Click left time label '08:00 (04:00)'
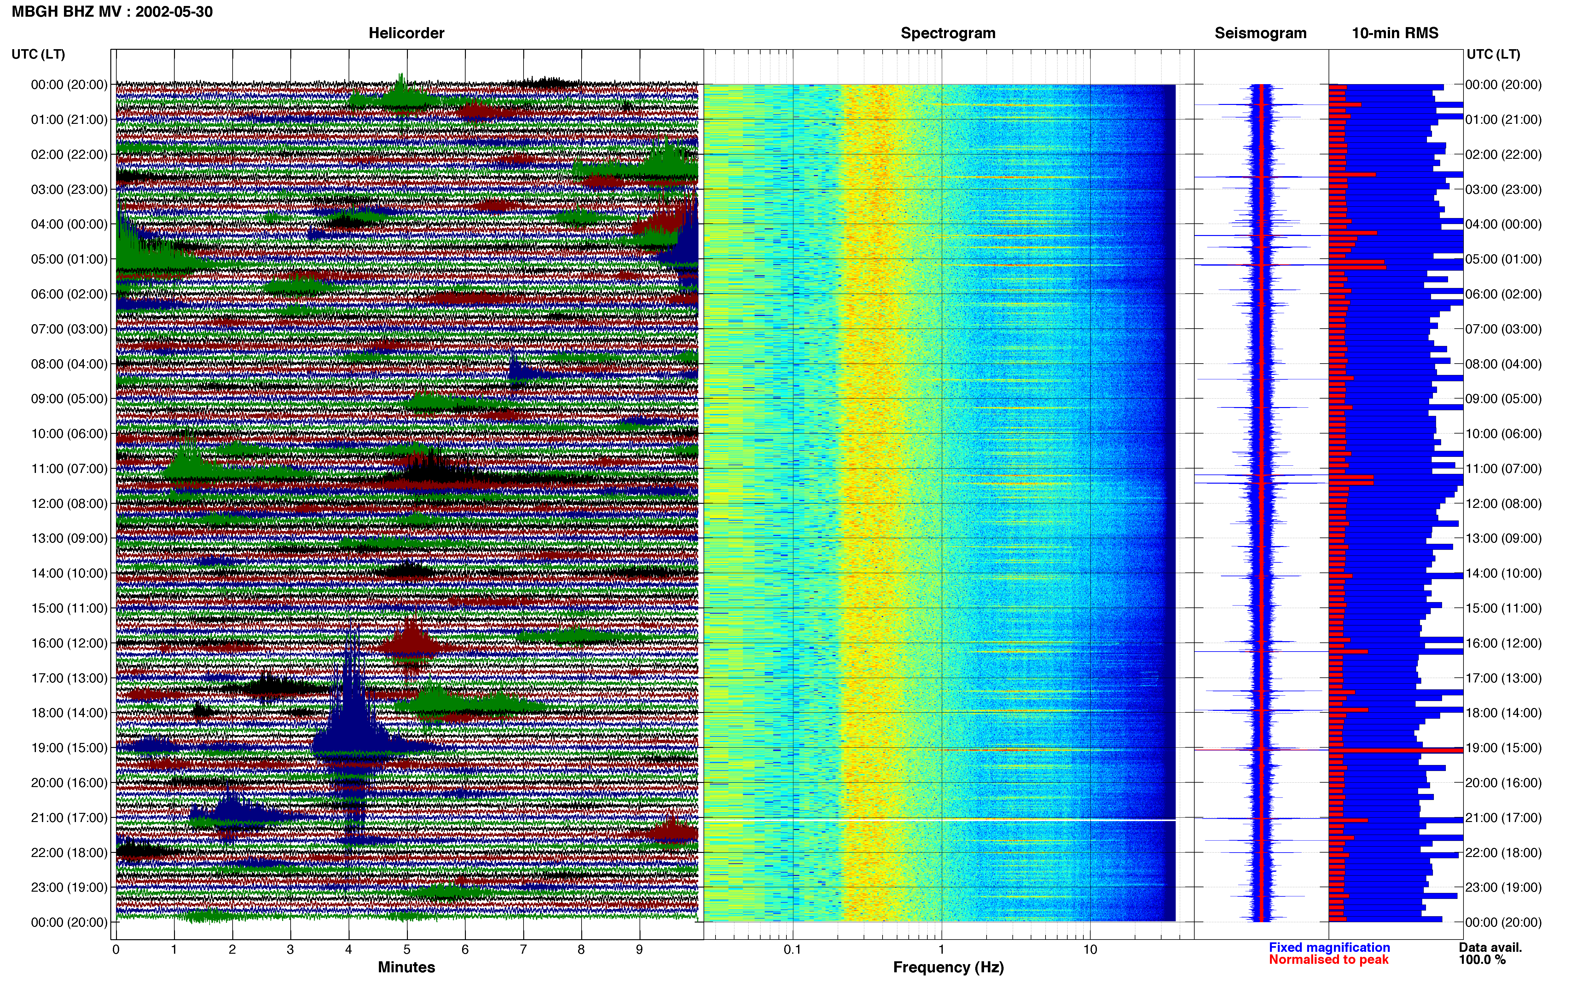Image resolution: width=1582 pixels, height=989 pixels. 69,364
